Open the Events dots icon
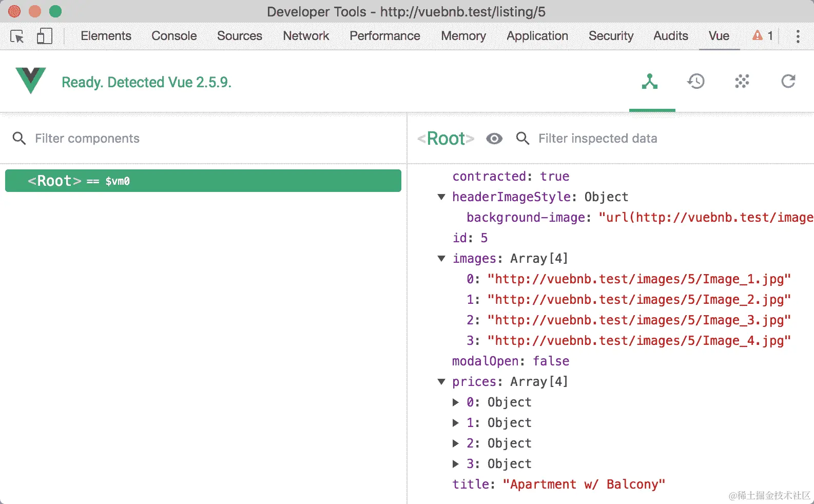Image resolution: width=814 pixels, height=504 pixels. coord(742,81)
